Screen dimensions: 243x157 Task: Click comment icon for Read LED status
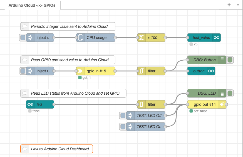click(25, 93)
